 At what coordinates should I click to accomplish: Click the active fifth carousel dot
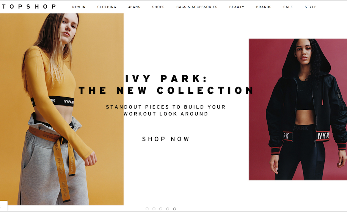point(175,209)
